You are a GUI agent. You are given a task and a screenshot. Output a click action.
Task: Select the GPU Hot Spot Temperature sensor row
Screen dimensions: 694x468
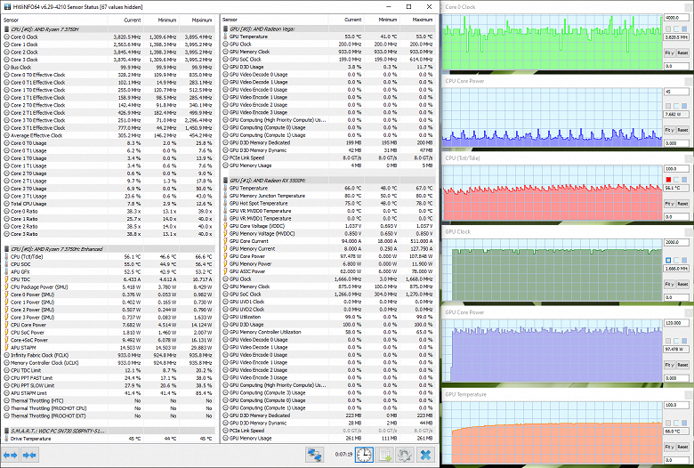328,203
